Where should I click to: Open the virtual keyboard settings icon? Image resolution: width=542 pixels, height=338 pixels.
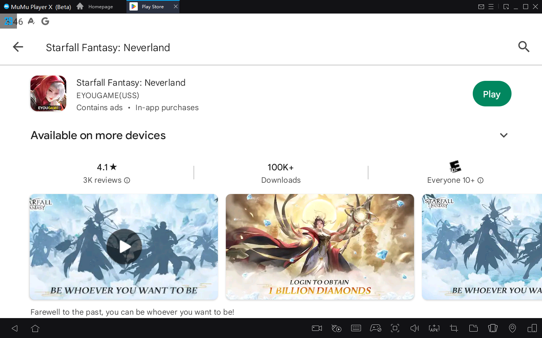click(x=356, y=328)
